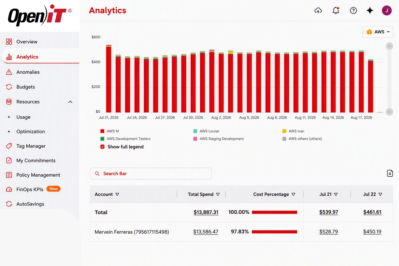Focus the Search Bar input field

point(151,174)
